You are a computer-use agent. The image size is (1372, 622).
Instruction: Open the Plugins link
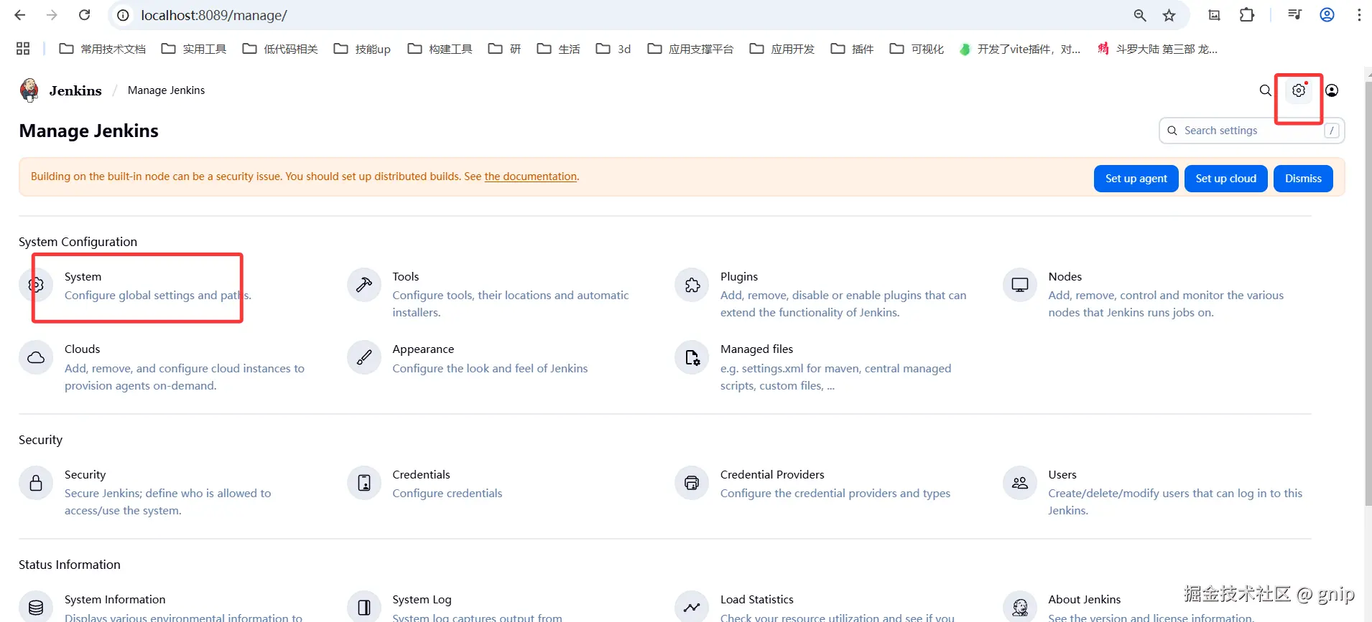[738, 277]
